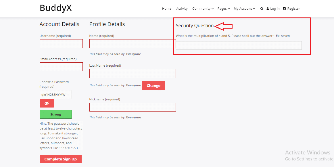Navigate to the Activity page
The width and height of the screenshot is (334, 167).
[182, 9]
